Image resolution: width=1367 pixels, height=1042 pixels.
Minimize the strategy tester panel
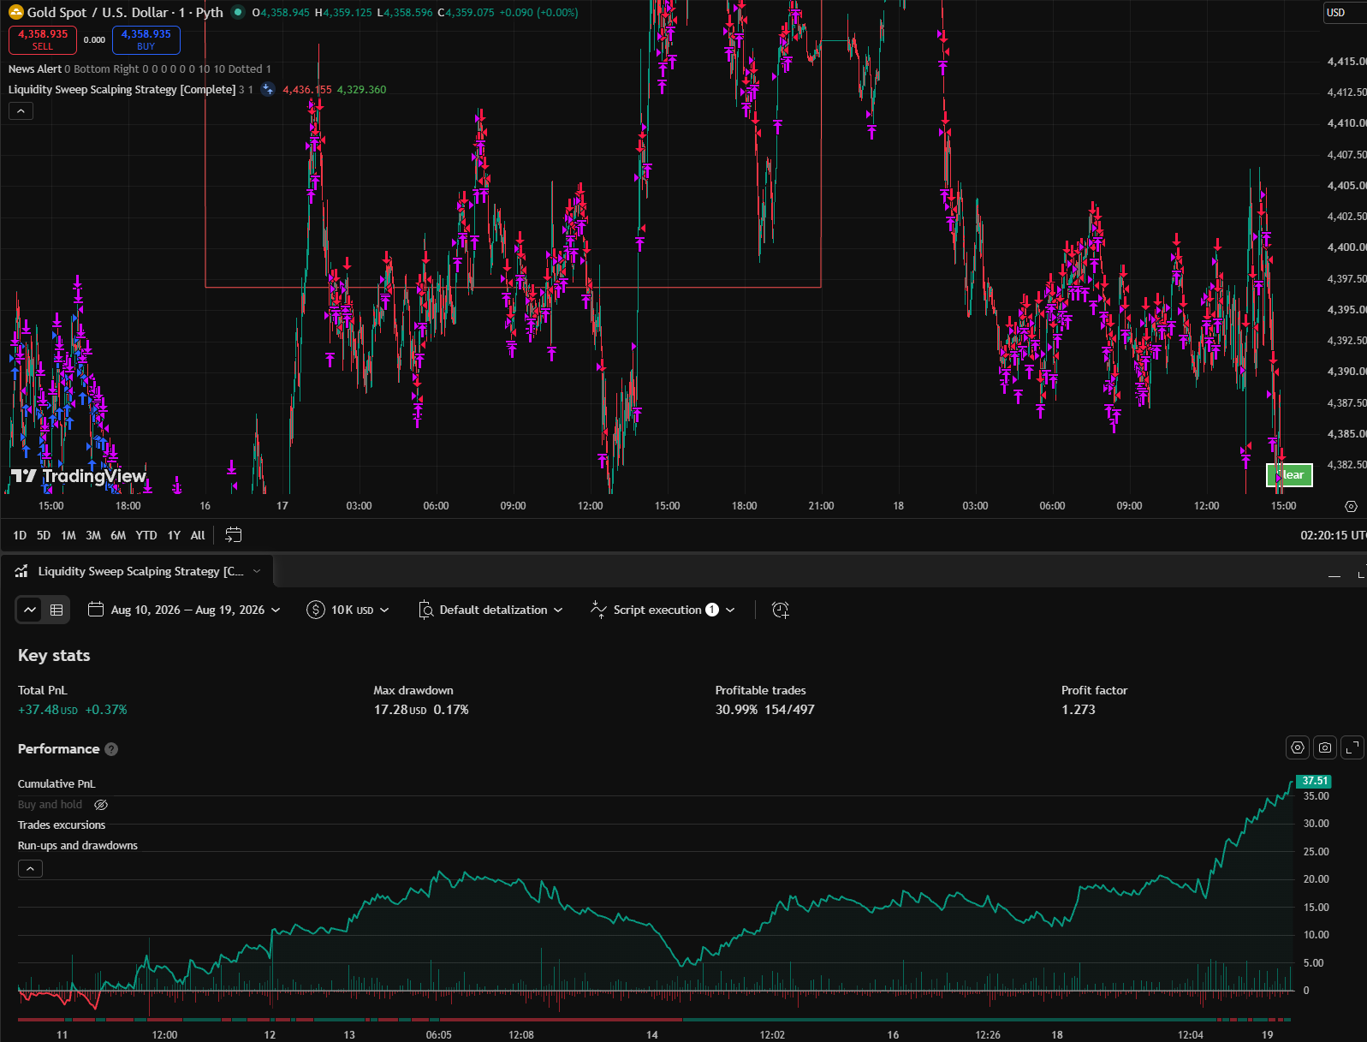click(1334, 575)
